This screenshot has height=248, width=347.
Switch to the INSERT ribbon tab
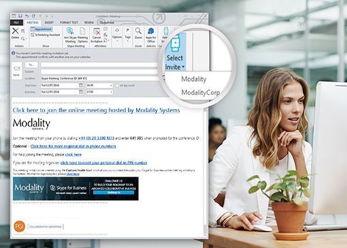click(49, 22)
